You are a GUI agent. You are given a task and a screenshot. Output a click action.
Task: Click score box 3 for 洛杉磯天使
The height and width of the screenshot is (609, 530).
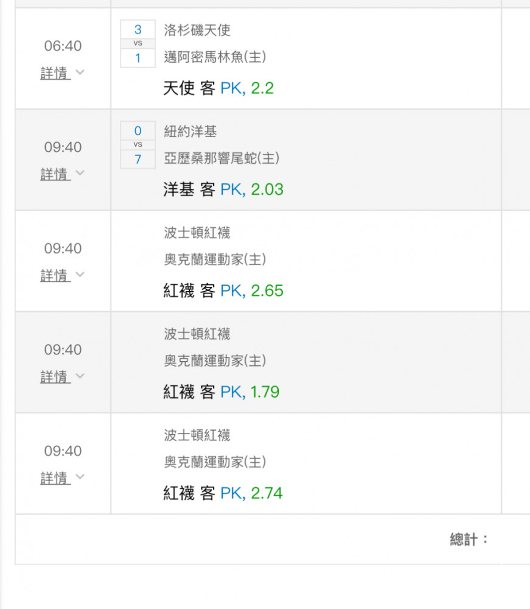[x=138, y=29]
